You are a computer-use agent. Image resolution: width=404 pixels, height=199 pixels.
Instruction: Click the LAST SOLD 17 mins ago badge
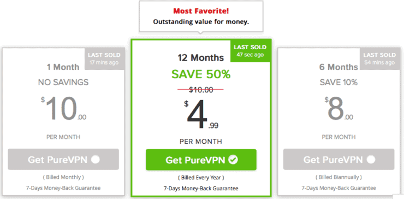click(x=104, y=58)
